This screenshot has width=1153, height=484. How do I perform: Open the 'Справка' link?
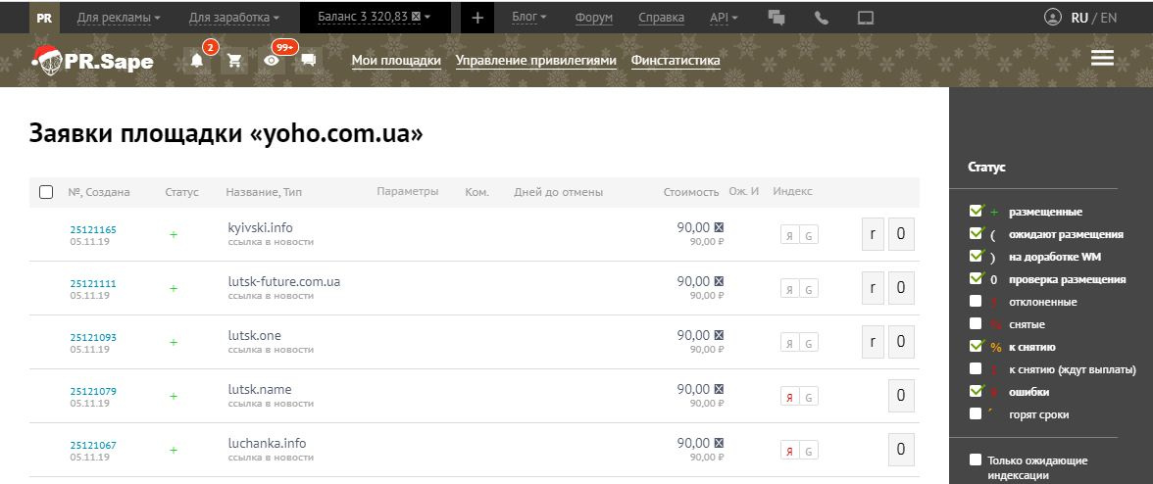point(661,17)
